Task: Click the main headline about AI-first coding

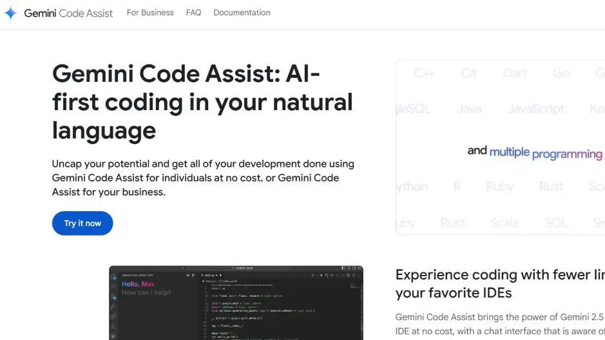Action: pyautogui.click(x=202, y=102)
